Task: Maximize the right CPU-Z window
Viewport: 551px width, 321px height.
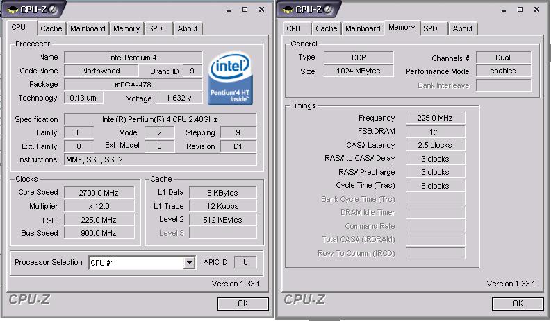Action: tap(520, 10)
